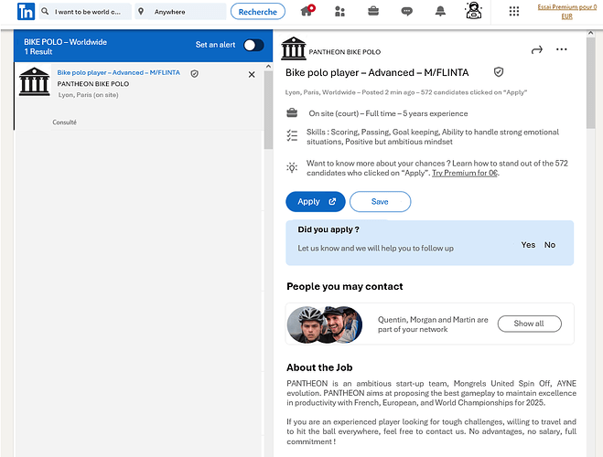
Task: Answer Yes to Did you apply
Action: 528,245
